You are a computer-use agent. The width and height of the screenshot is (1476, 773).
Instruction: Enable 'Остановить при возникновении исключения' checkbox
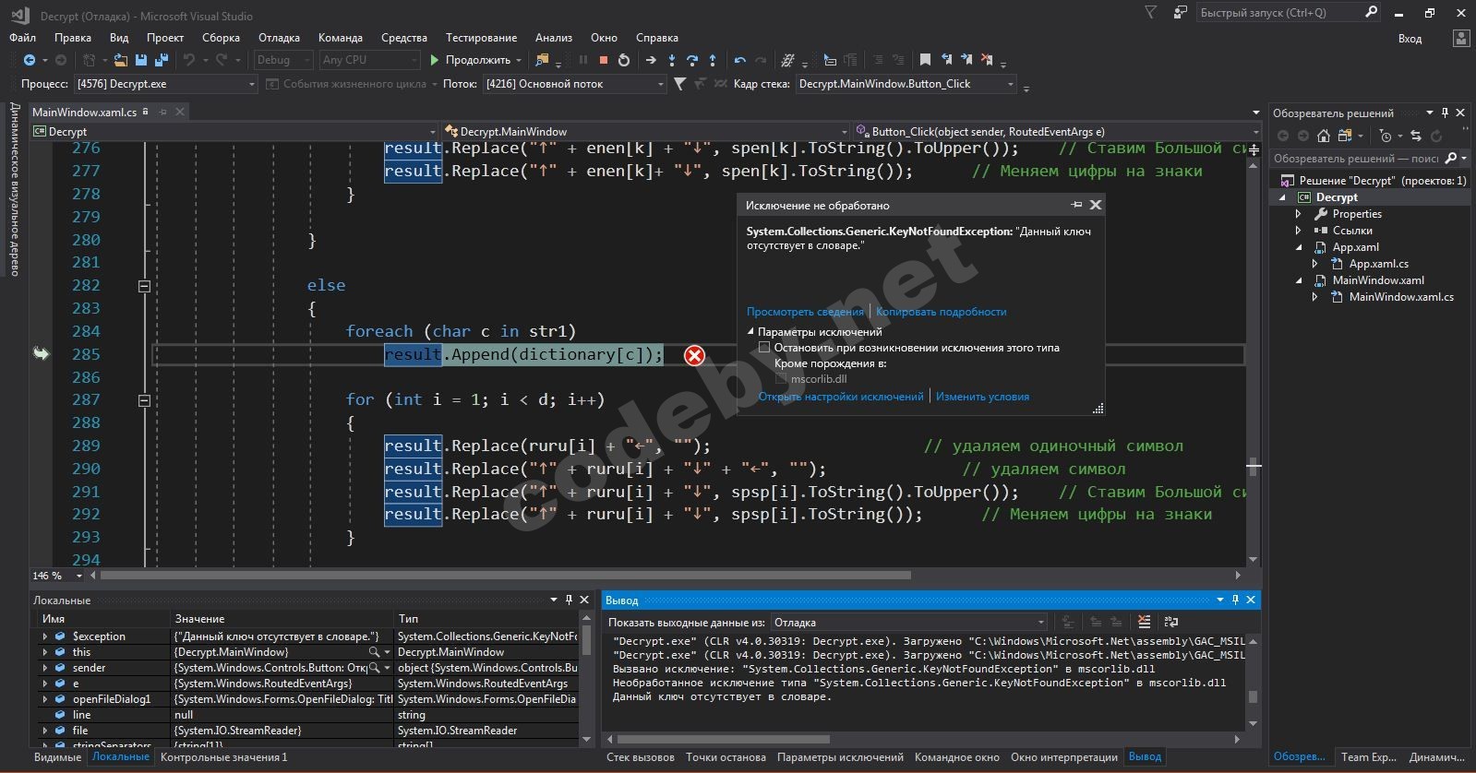point(764,348)
